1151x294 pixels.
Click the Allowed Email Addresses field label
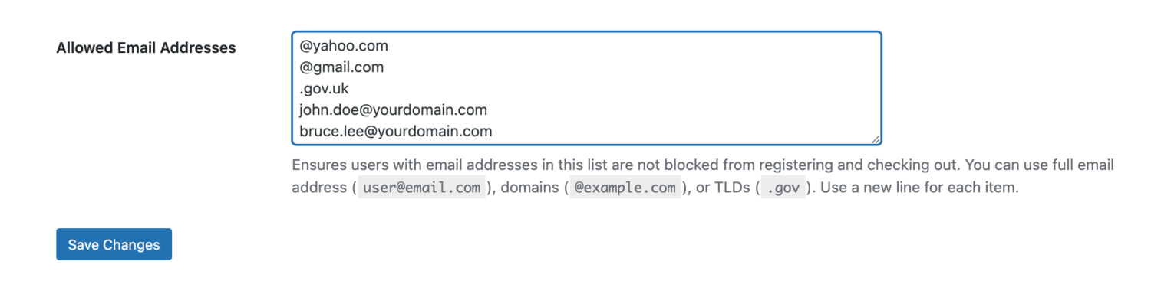click(x=147, y=47)
